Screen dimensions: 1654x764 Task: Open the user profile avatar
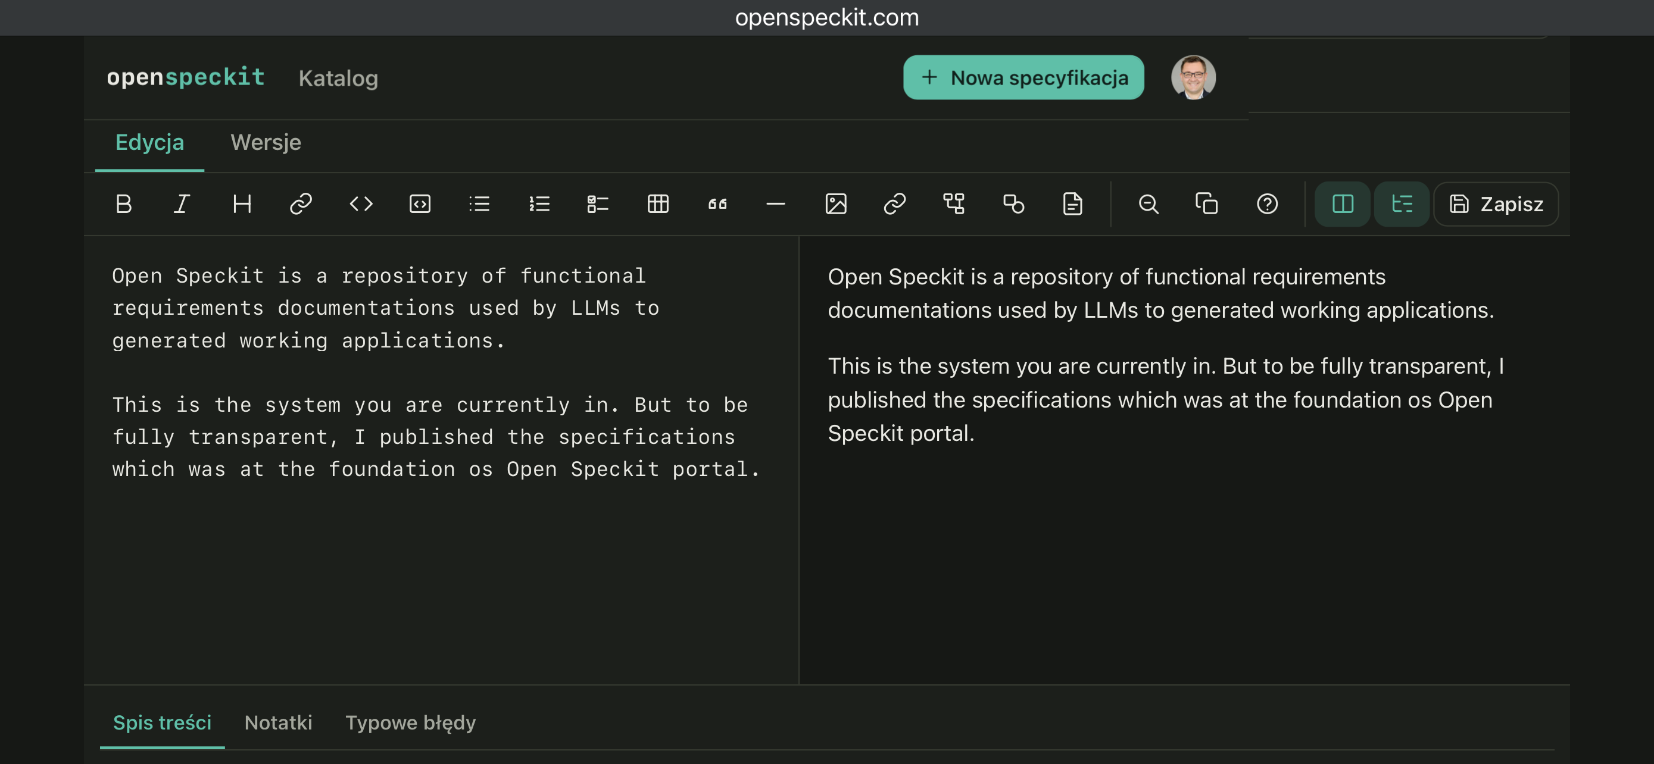[x=1194, y=77]
